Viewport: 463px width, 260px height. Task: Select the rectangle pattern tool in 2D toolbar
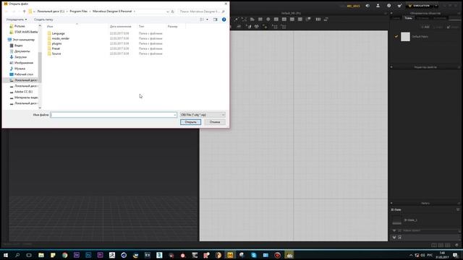260,19
